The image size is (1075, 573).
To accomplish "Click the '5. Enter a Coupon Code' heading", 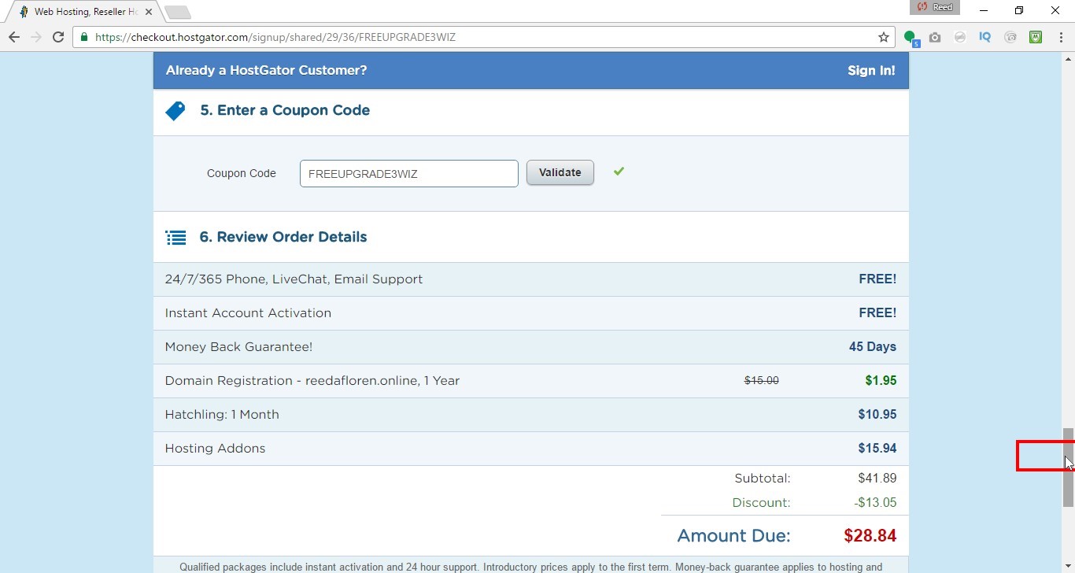I will tap(285, 110).
